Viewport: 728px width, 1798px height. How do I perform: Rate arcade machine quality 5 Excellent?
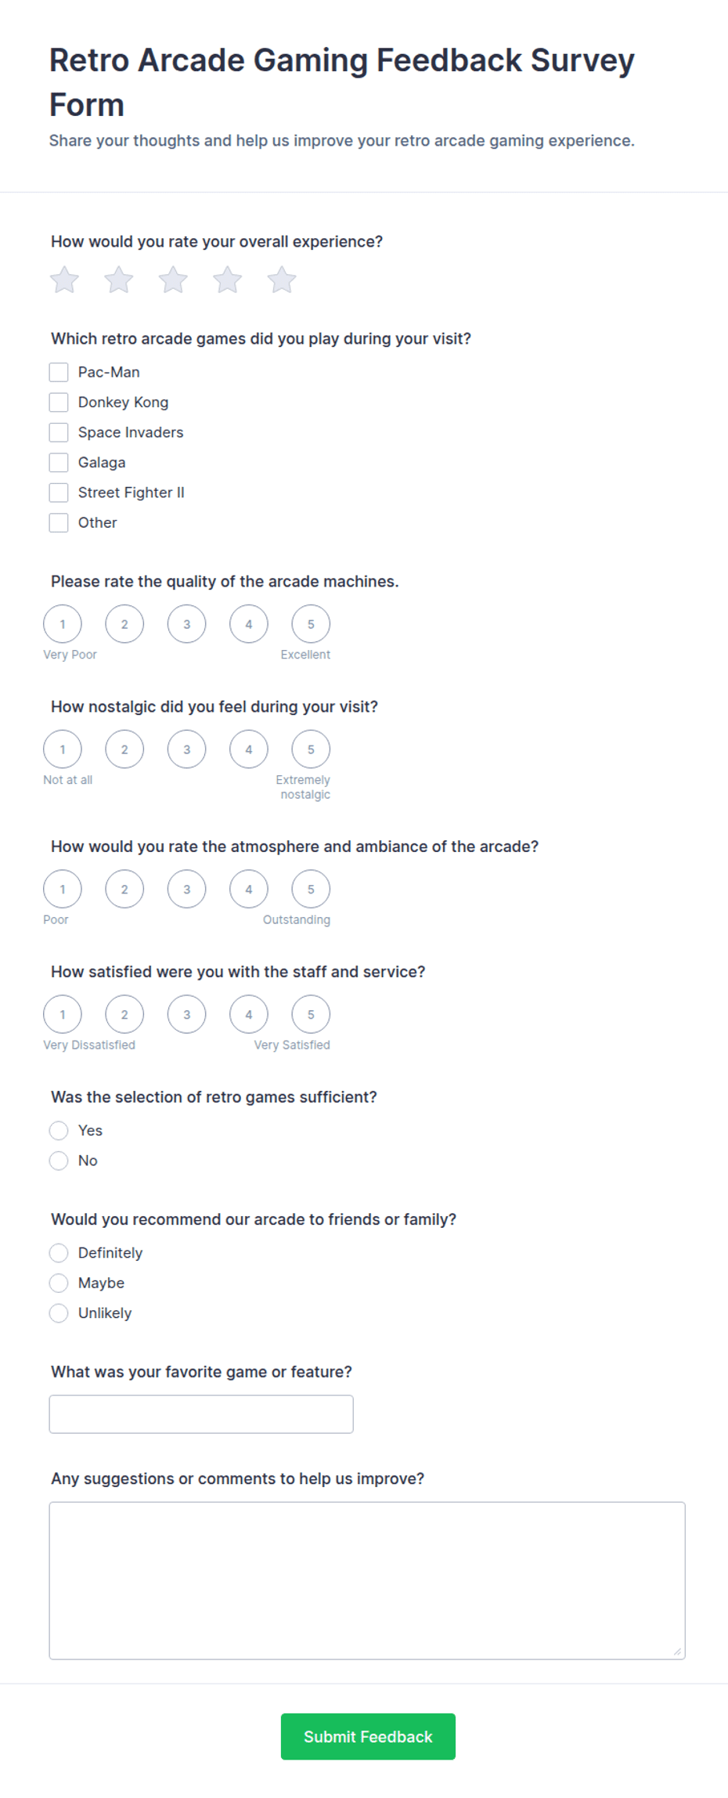click(311, 624)
